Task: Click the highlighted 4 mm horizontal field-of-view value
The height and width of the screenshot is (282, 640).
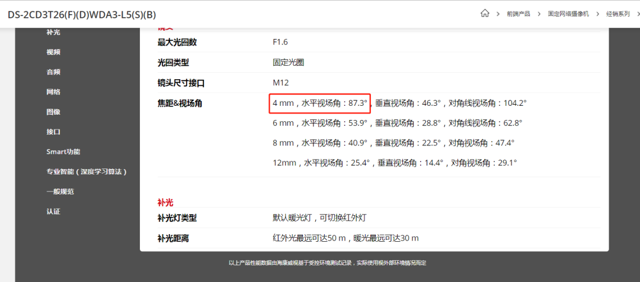Action: [320, 103]
